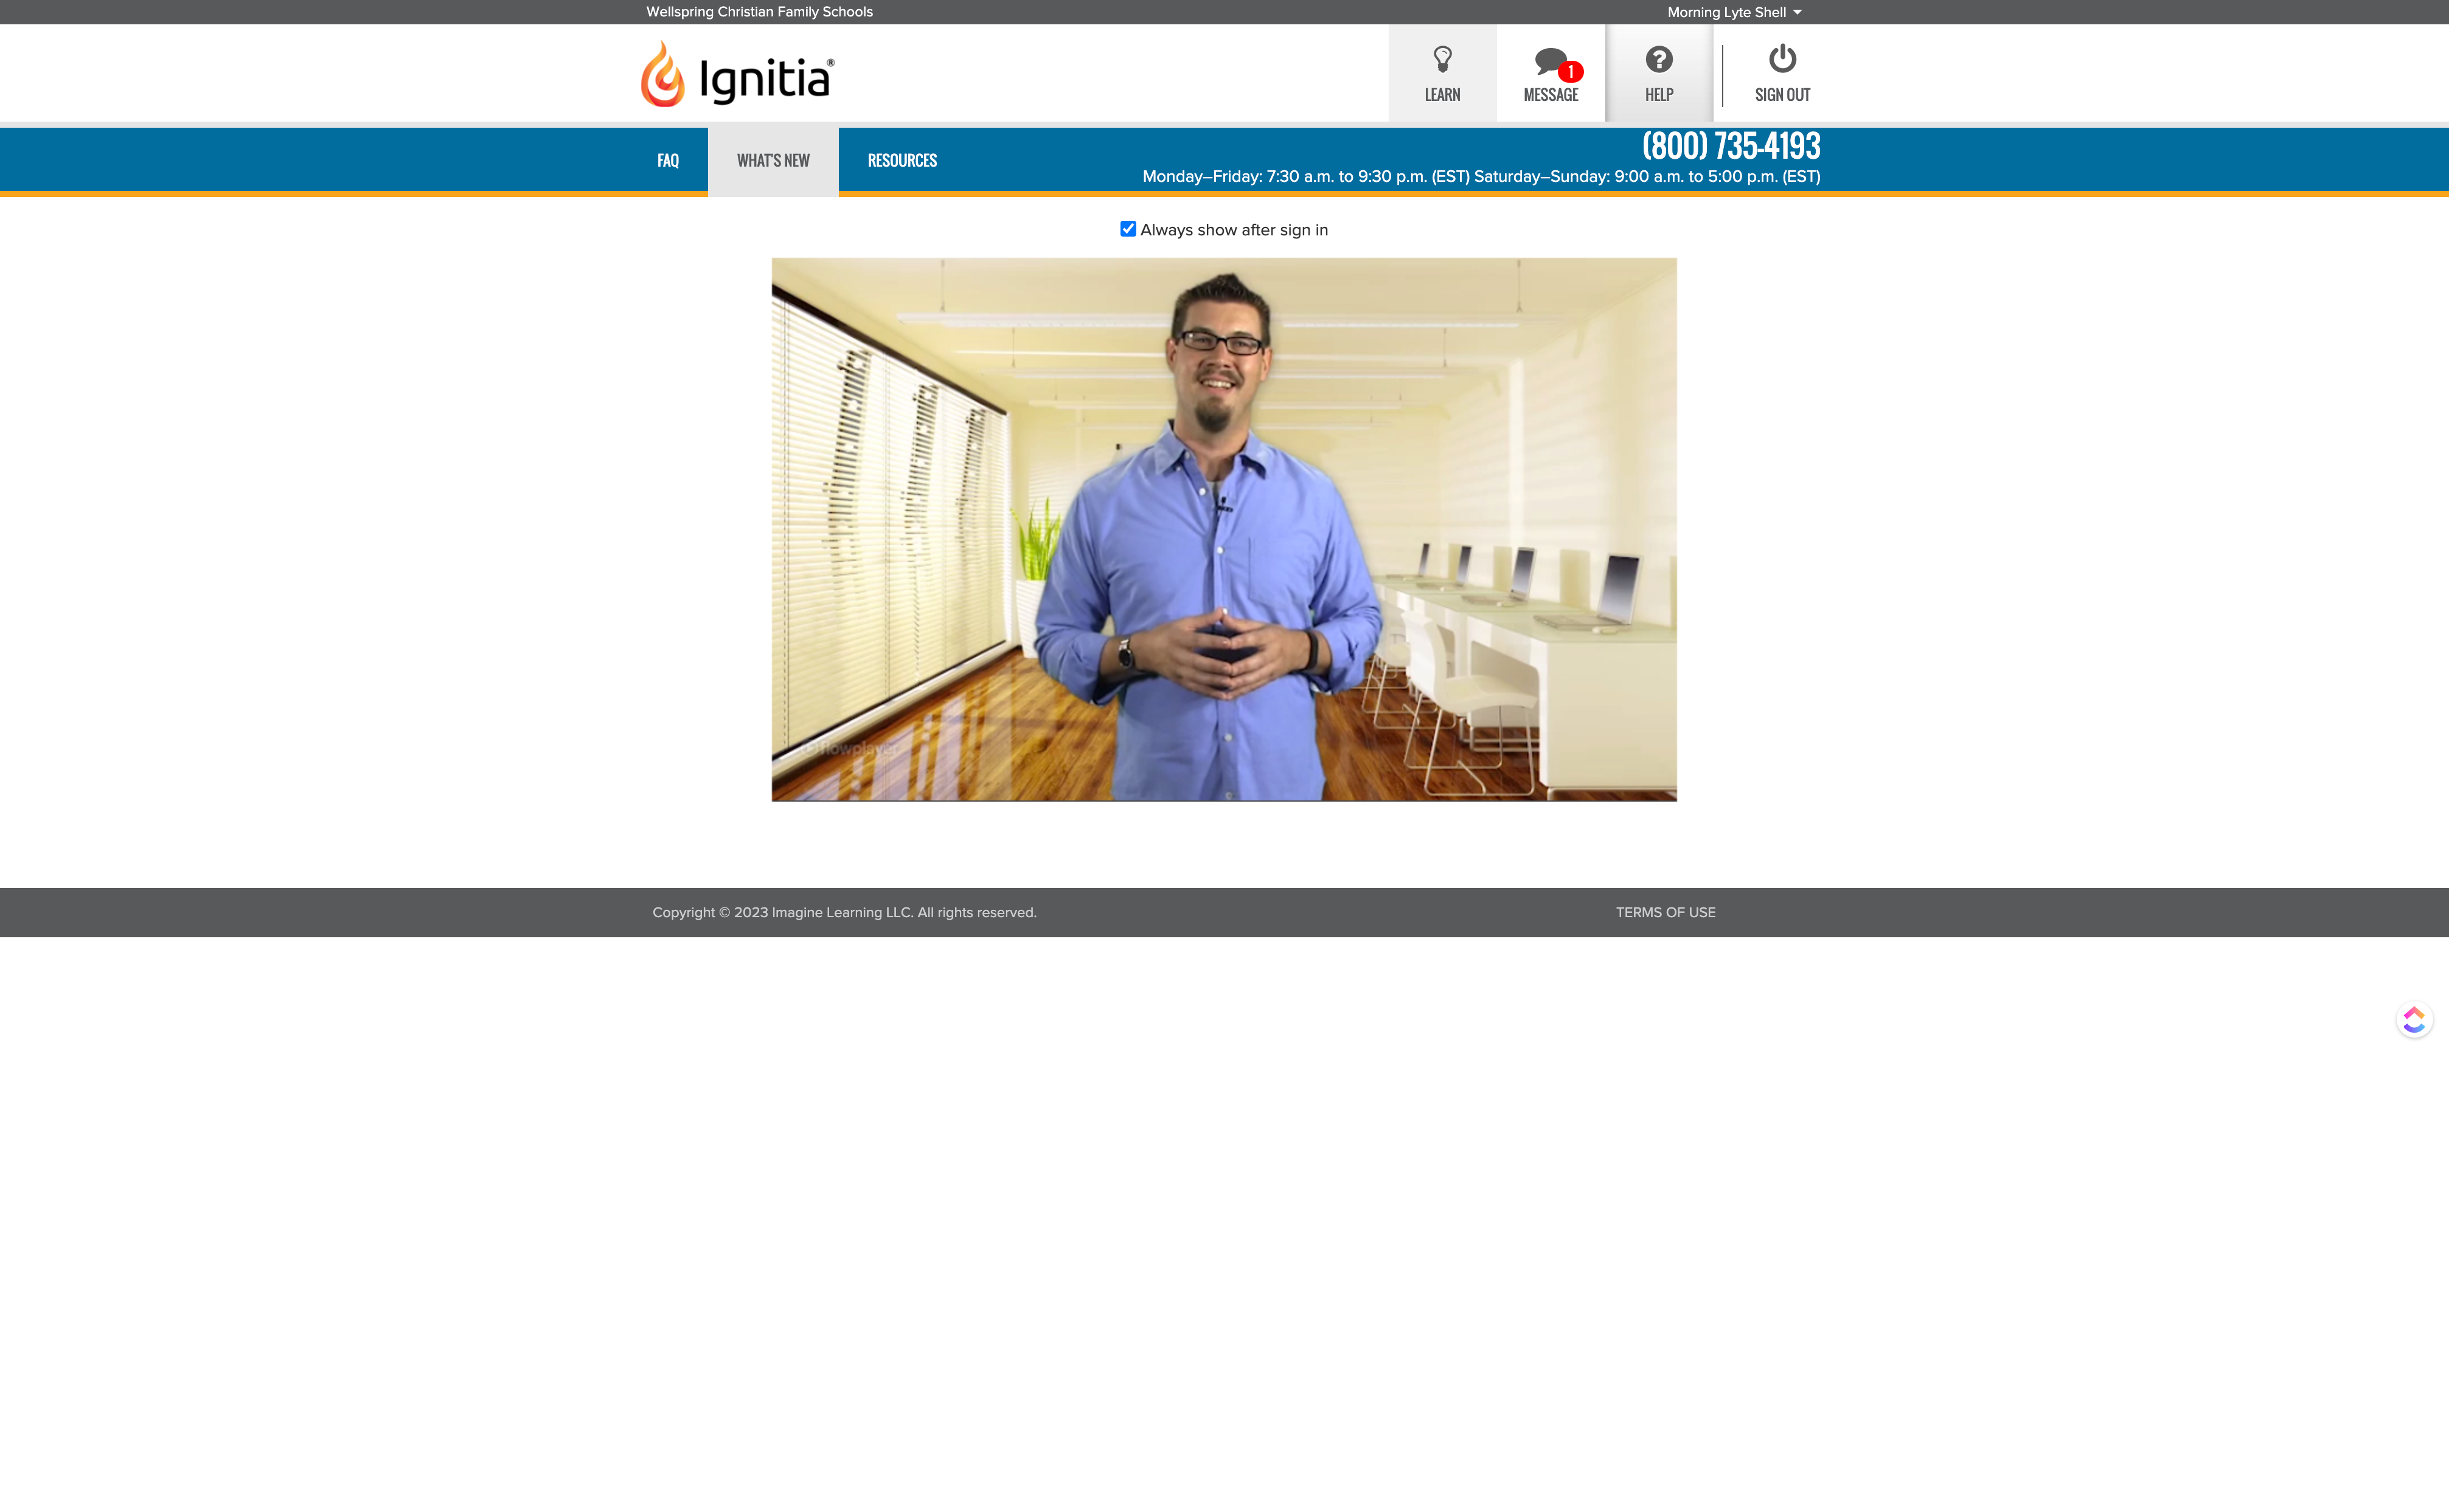Viewport: 2449px width, 1512px height.
Task: Switch to the FAQ tab
Action: (668, 160)
